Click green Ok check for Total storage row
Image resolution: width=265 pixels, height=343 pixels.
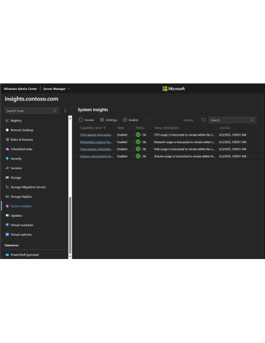pyautogui.click(x=138, y=149)
